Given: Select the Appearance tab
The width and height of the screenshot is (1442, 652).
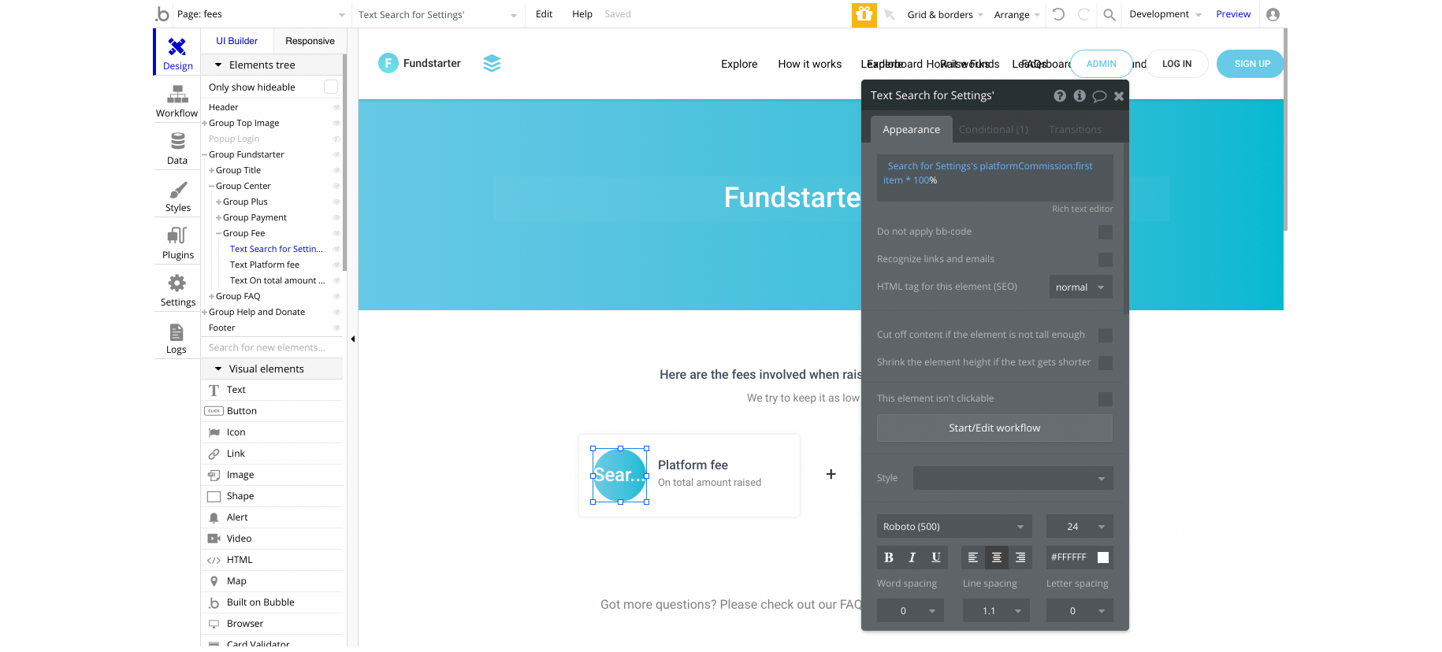Looking at the screenshot, I should tap(912, 130).
